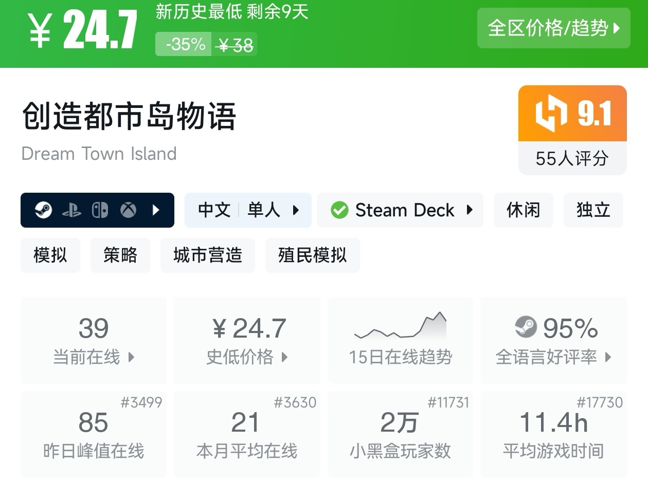648x481 pixels.
Task: Tap the #17730 rank label
Action: [x=600, y=402]
